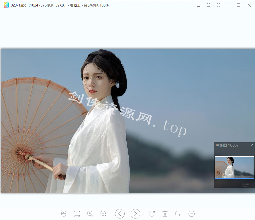Rotate the image clockwise

[152, 214]
